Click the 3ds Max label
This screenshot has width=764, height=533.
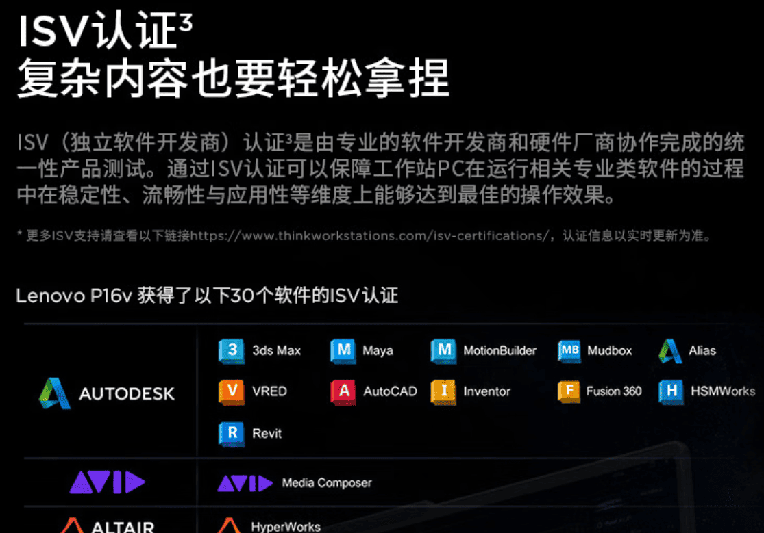276,351
